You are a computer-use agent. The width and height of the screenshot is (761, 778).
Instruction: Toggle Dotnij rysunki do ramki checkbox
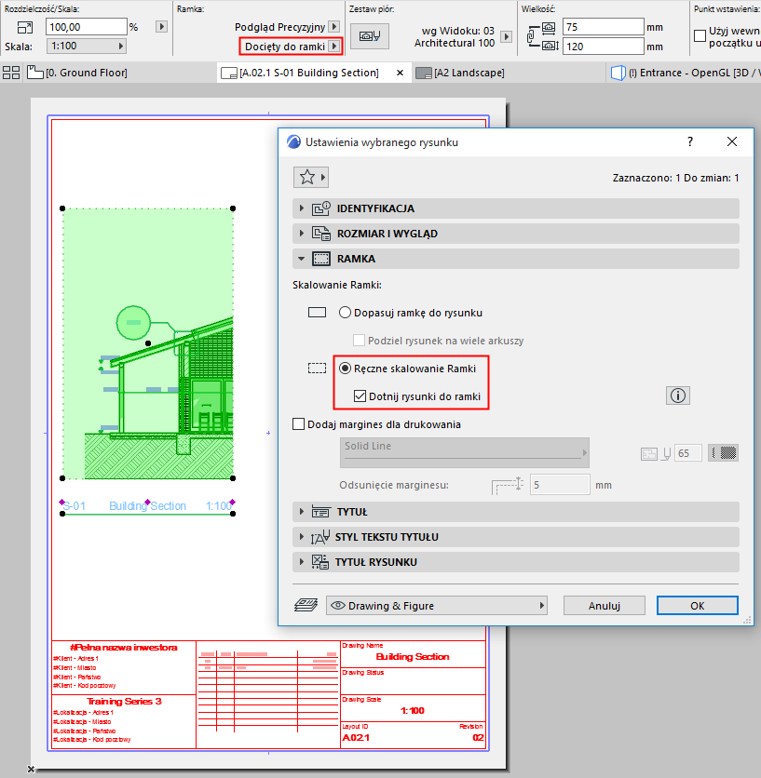pos(360,396)
